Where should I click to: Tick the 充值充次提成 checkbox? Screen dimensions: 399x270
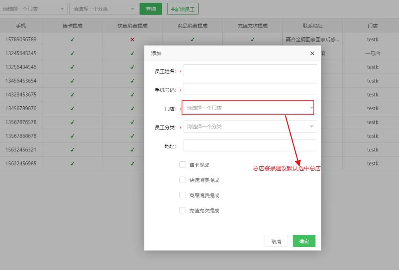pos(183,211)
